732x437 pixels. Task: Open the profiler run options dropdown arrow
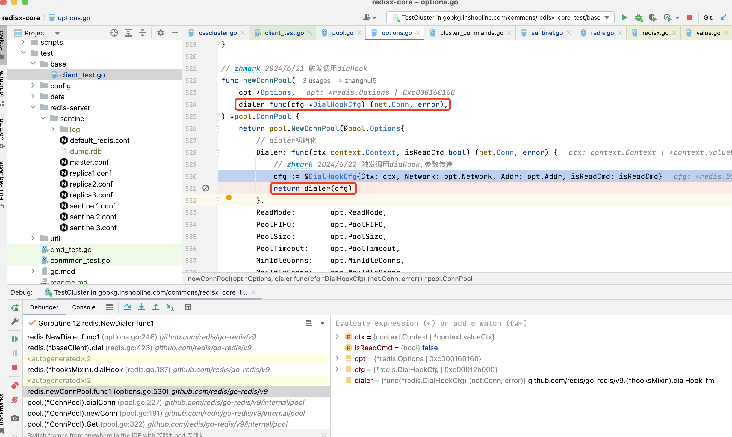click(677, 18)
